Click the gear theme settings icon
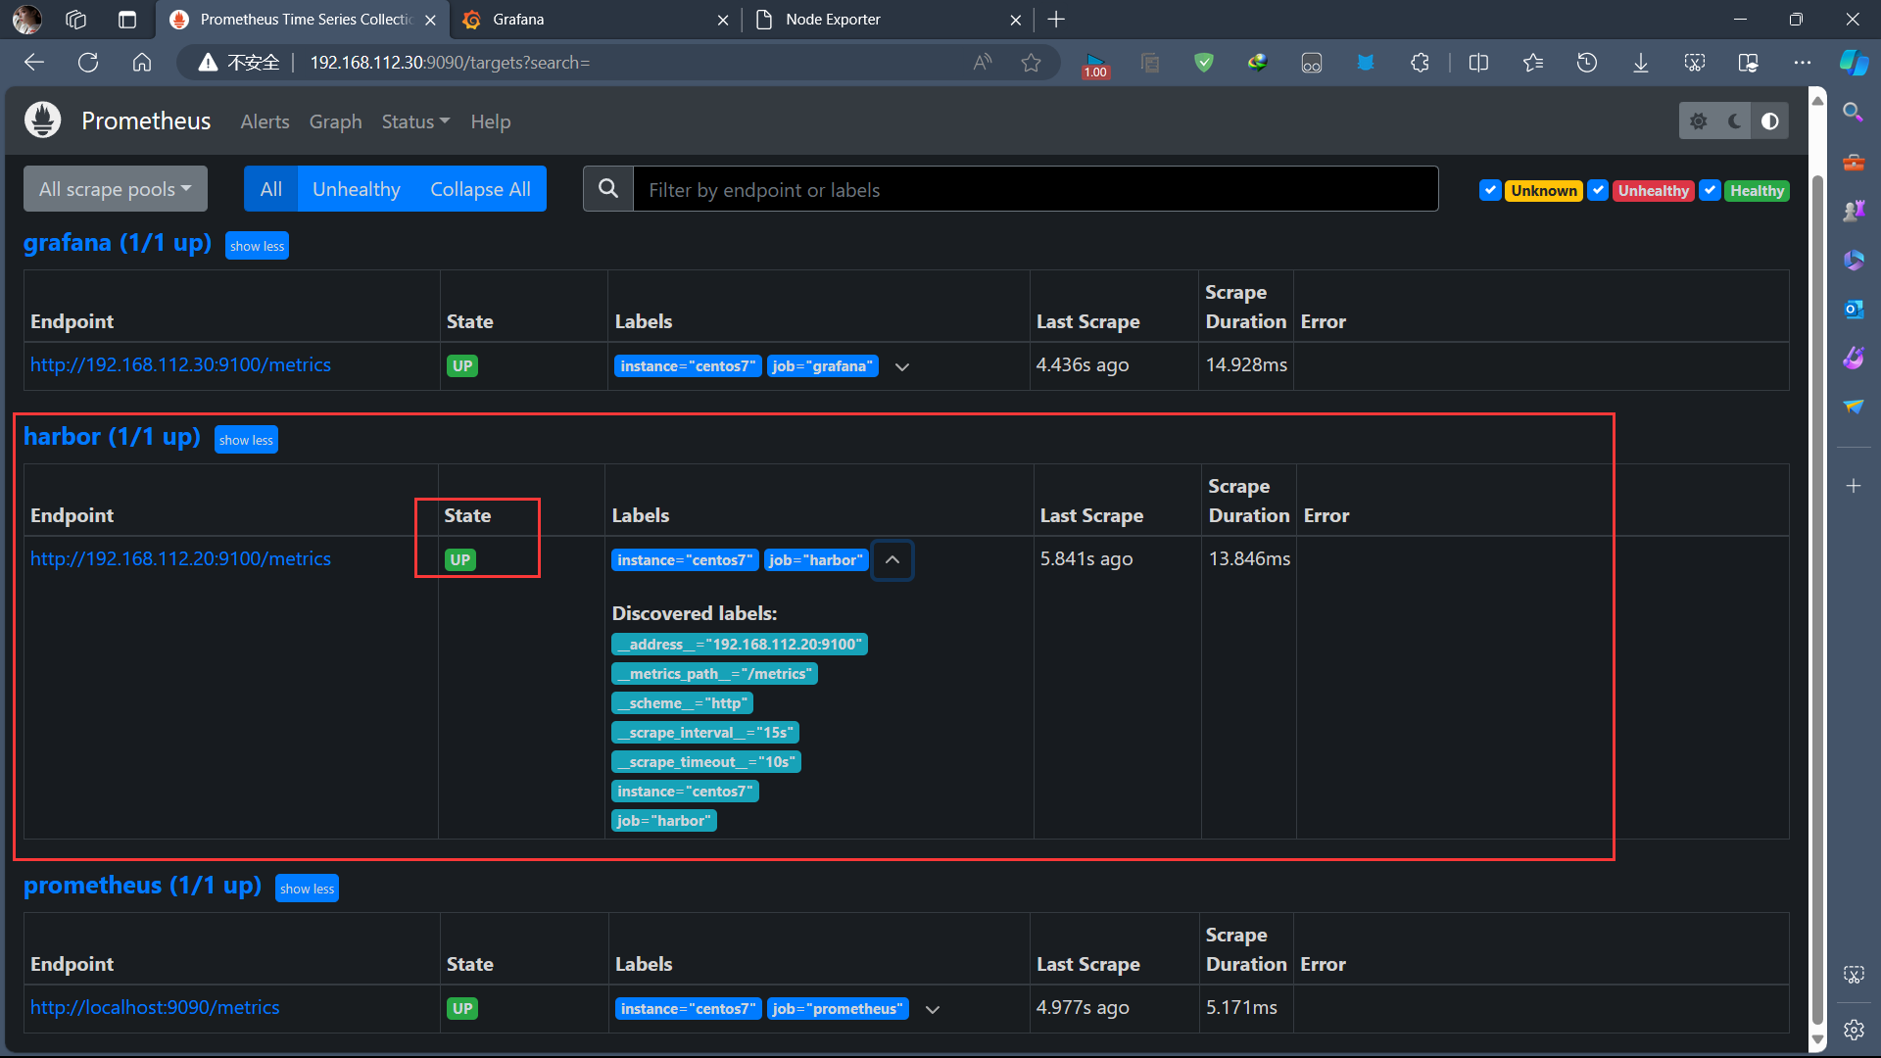The width and height of the screenshot is (1881, 1058). pos(1699,121)
